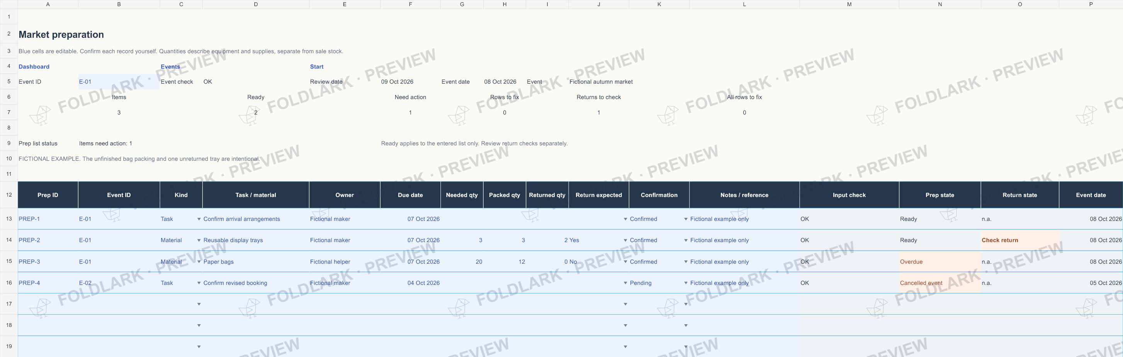Screen dimensions: 1123x357
Task: Click the packed quantity '12' cell
Action: (505, 262)
